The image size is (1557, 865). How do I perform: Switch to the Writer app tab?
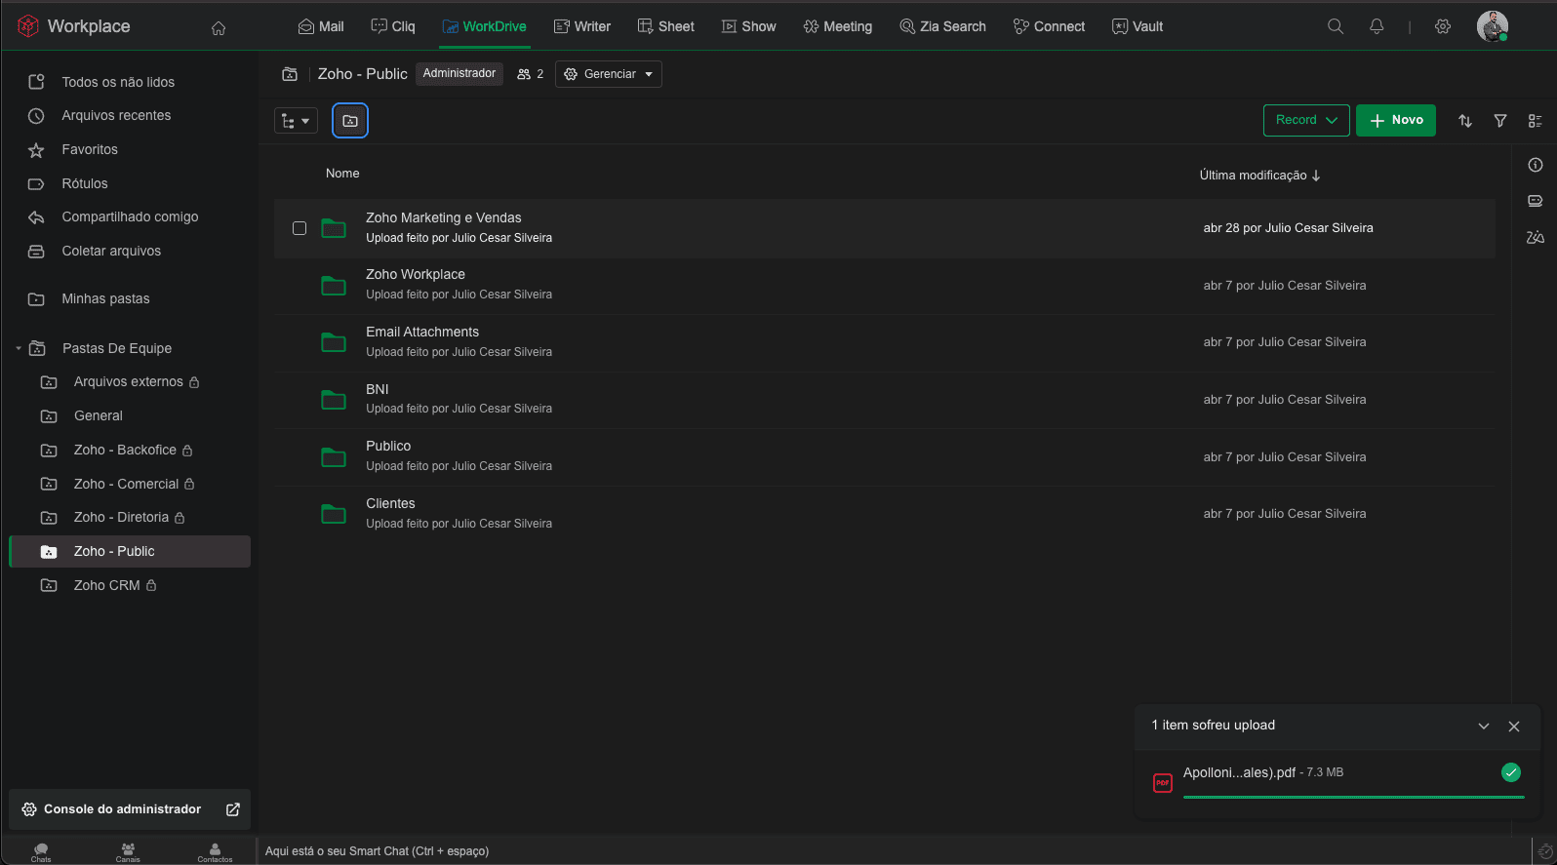[582, 26]
